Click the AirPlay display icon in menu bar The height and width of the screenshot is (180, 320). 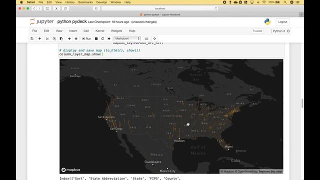click(x=252, y=2)
